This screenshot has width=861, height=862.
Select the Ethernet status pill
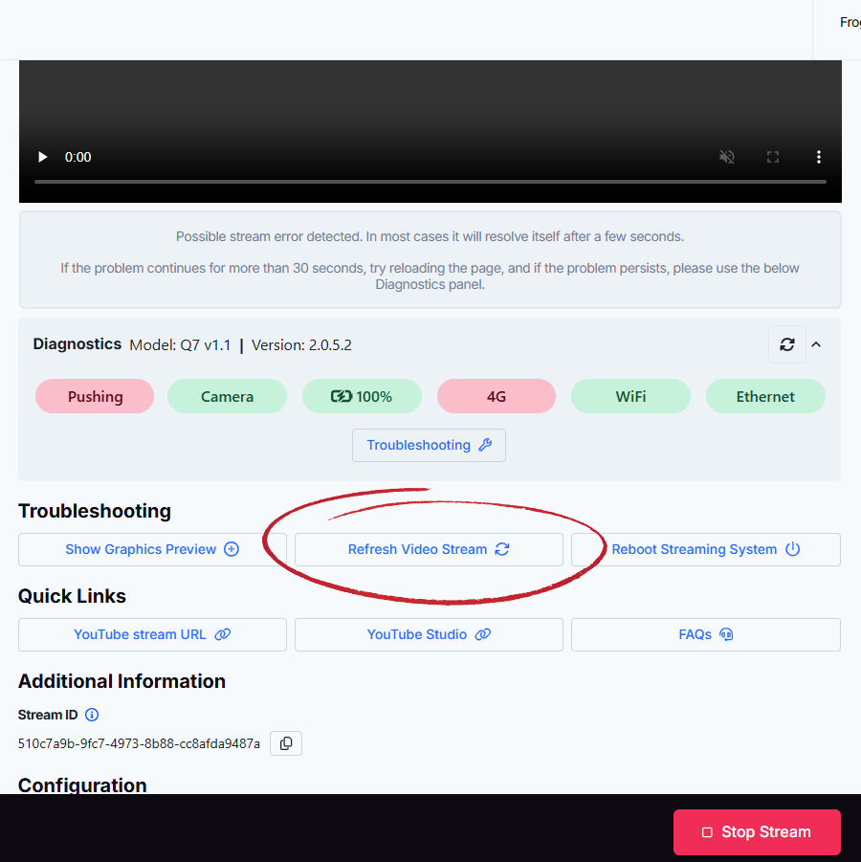[765, 396]
